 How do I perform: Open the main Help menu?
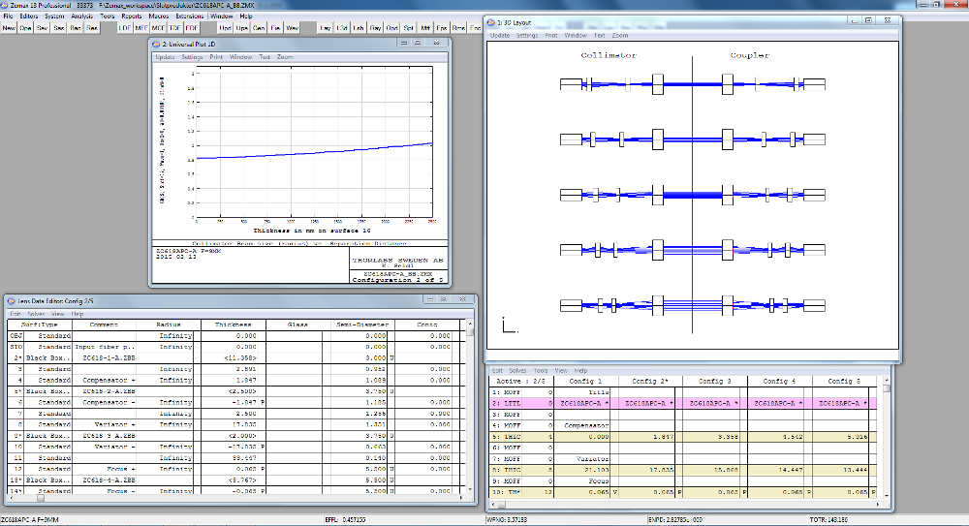246,16
